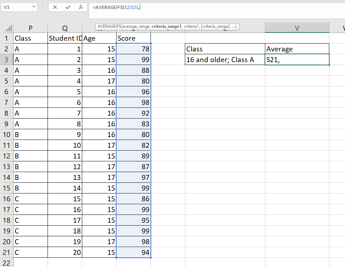Click the vertical ellipsis next to Name Box

[43, 7]
